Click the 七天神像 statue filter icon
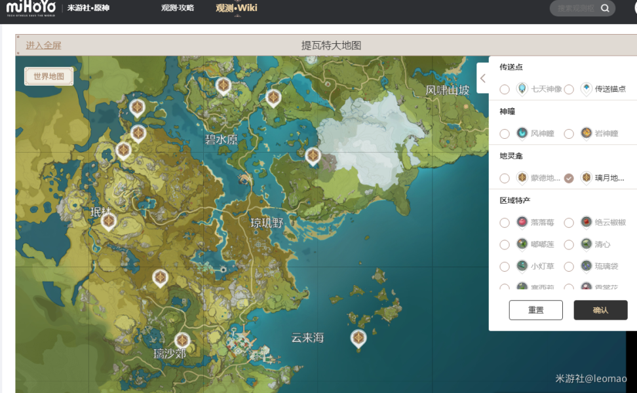 pos(522,88)
